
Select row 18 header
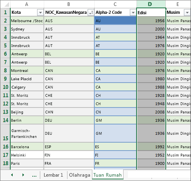point(5,163)
